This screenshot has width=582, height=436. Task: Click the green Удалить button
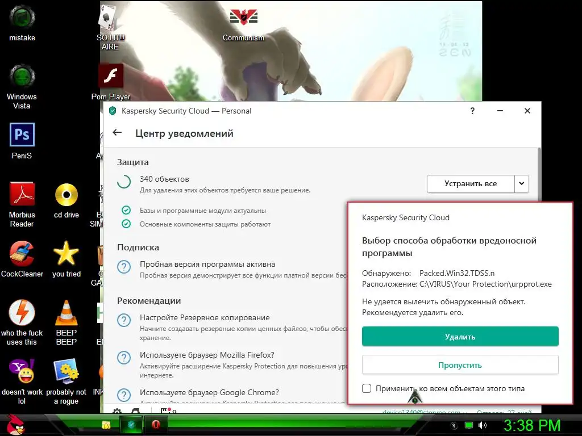460,336
